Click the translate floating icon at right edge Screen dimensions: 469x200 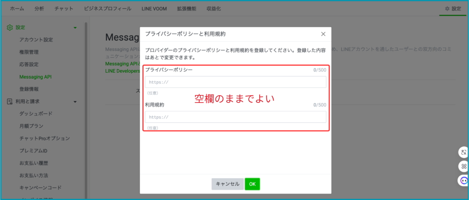pyautogui.click(x=464, y=152)
